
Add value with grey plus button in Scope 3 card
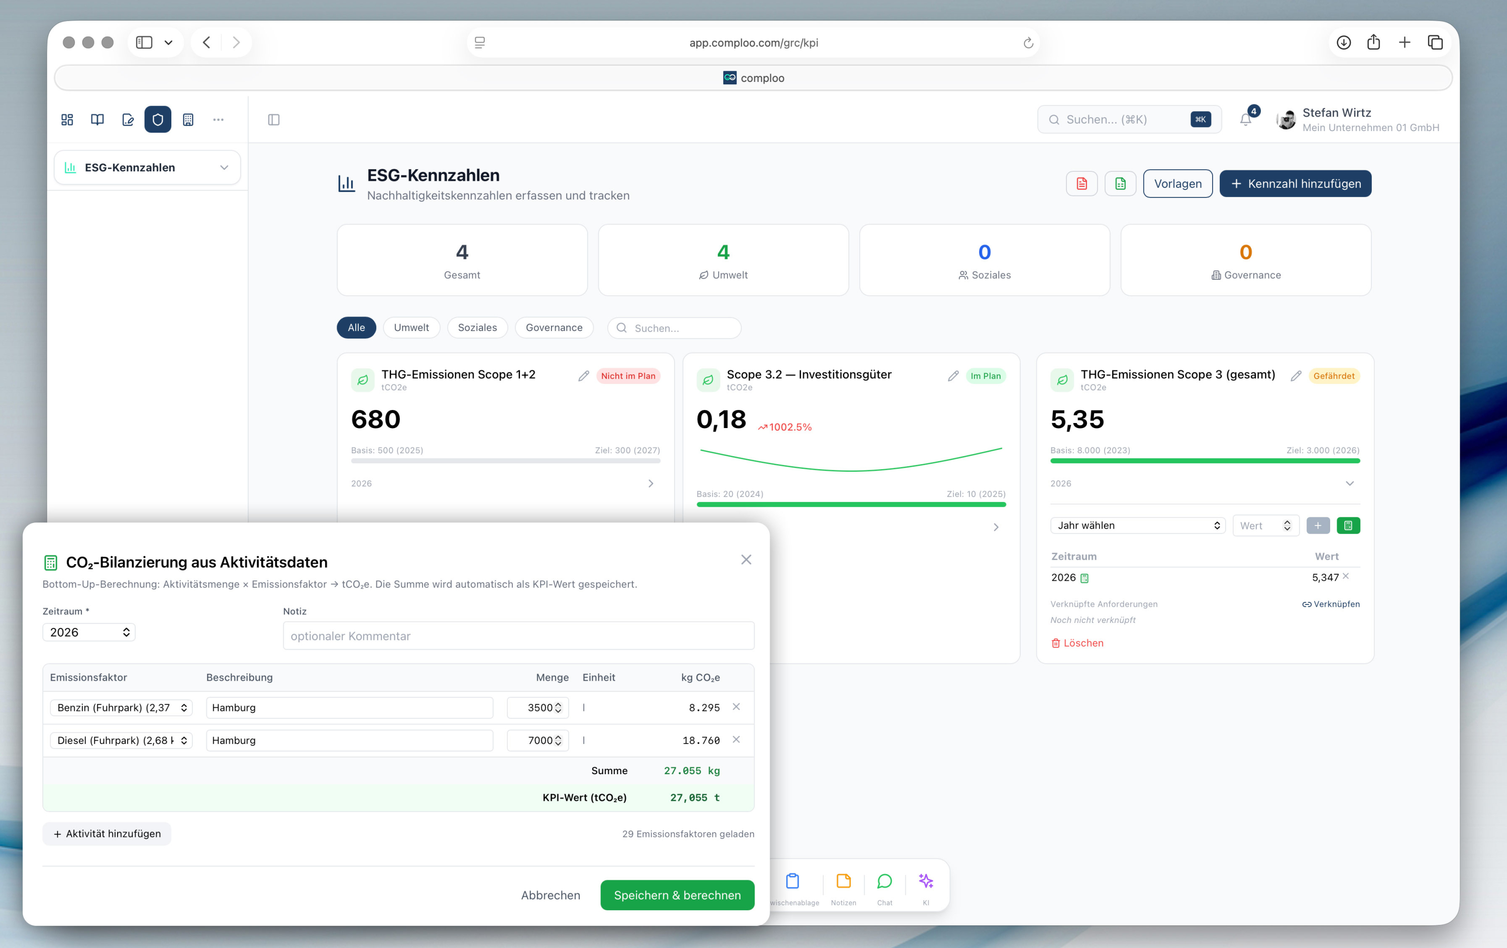pos(1318,525)
